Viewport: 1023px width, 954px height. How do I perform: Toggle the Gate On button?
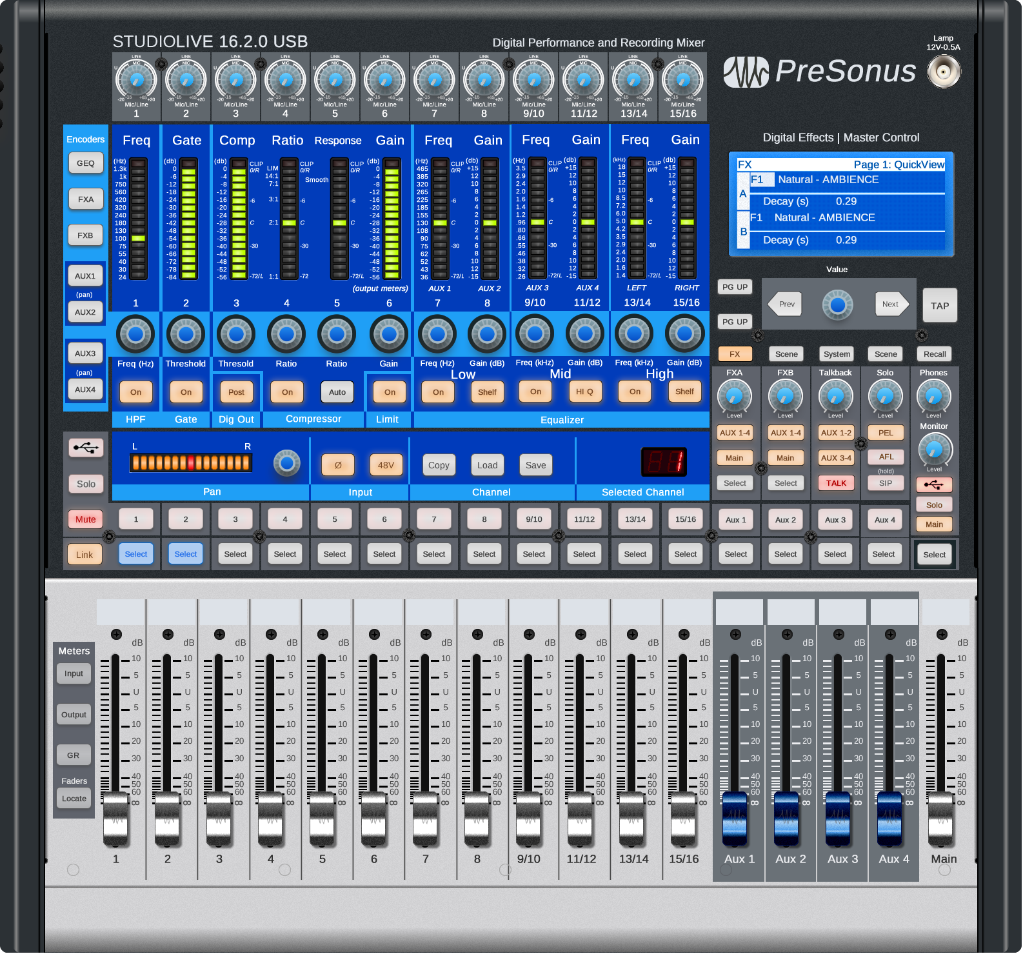click(186, 392)
